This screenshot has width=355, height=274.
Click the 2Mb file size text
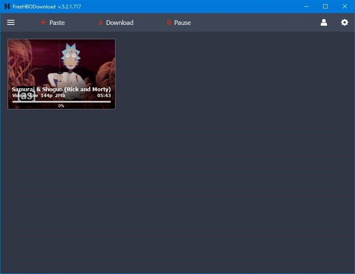click(x=60, y=95)
